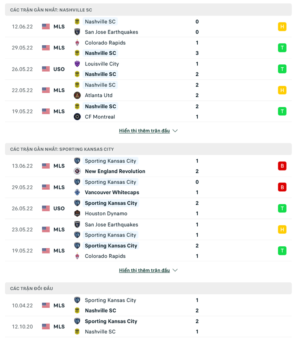Image resolution: width=296 pixels, height=343 pixels.
Task: Click the Houston Dynamo hexagon logo
Action: click(x=77, y=213)
